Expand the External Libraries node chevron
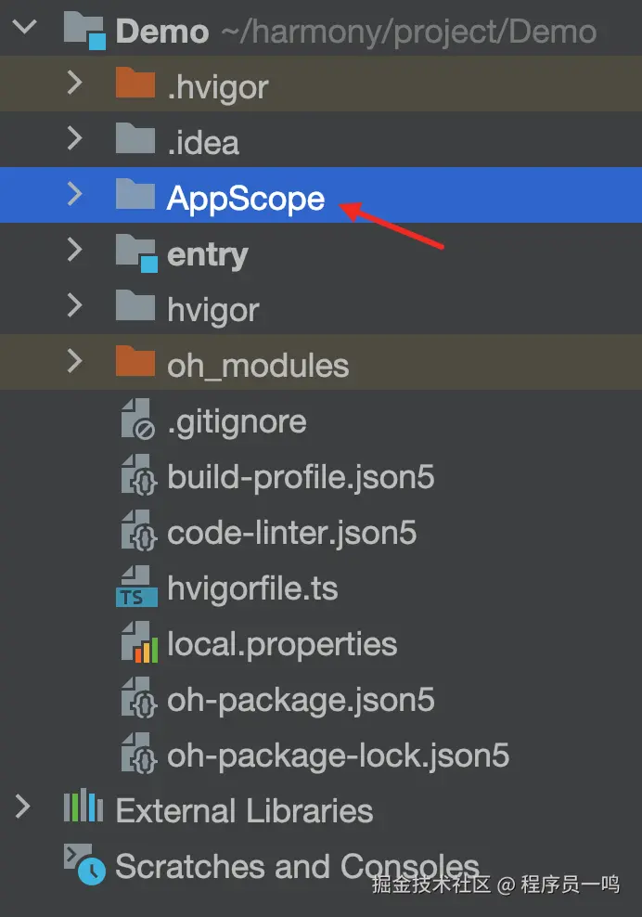The width and height of the screenshot is (642, 917). (x=24, y=807)
